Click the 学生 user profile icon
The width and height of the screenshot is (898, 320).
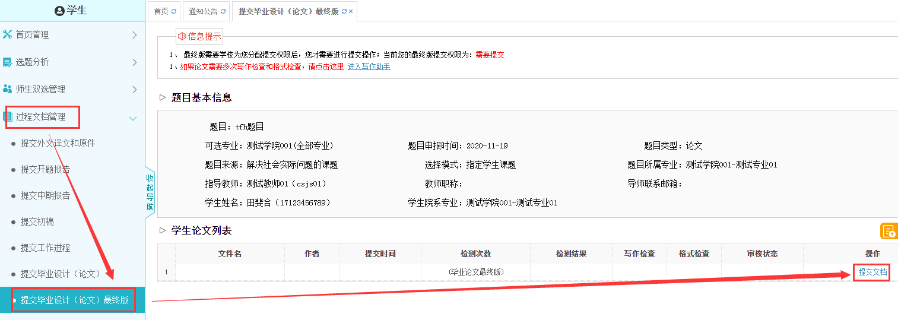click(x=59, y=11)
